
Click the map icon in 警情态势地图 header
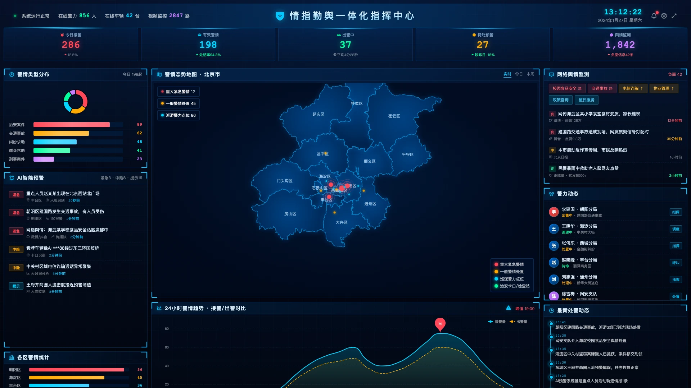coord(159,74)
